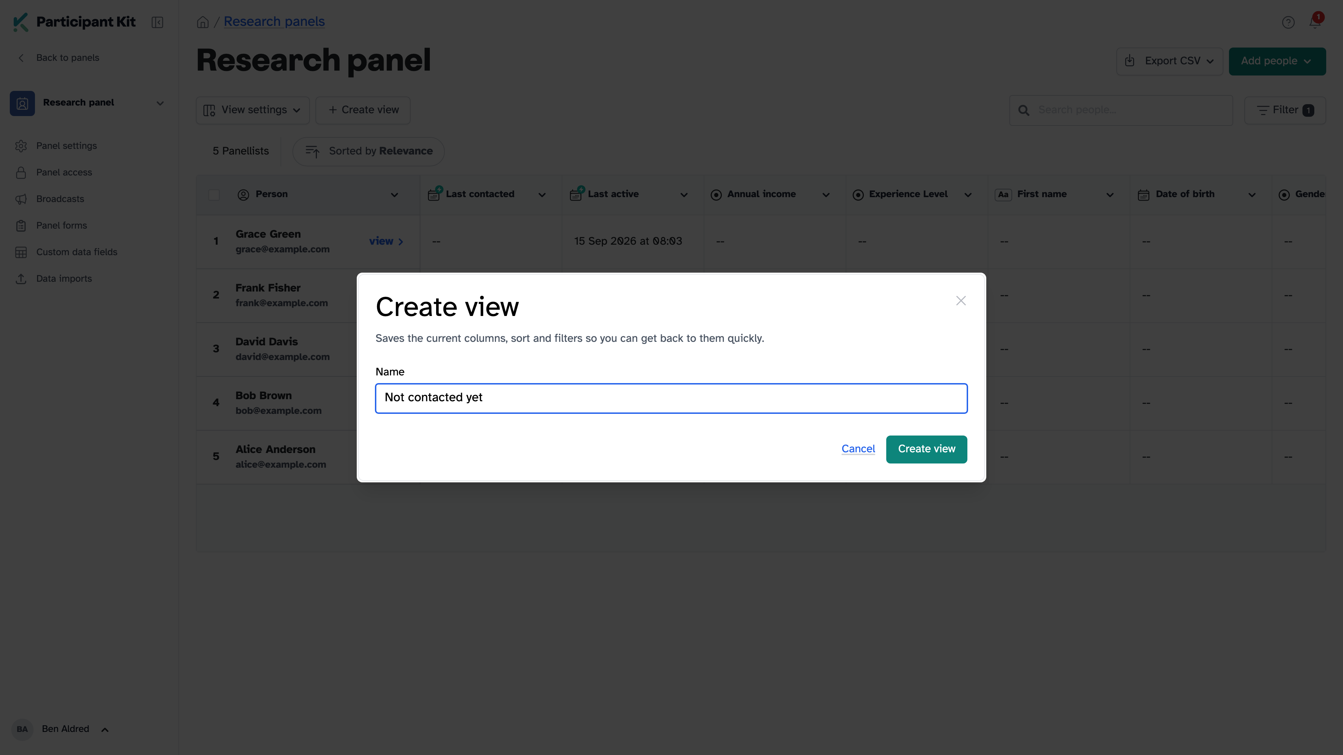
Task: Click the Gender column radio-type icon
Action: (1284, 195)
